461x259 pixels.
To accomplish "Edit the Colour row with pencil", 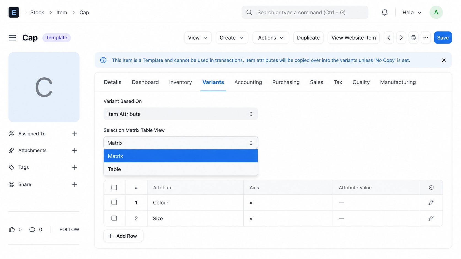I will (x=431, y=203).
